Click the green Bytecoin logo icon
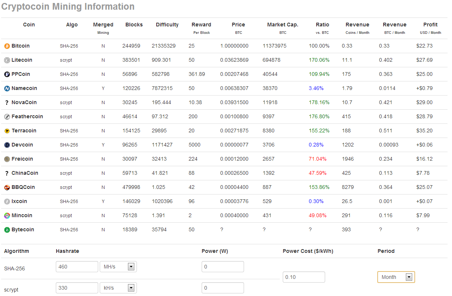The width and height of the screenshot is (452, 296). tap(7, 230)
